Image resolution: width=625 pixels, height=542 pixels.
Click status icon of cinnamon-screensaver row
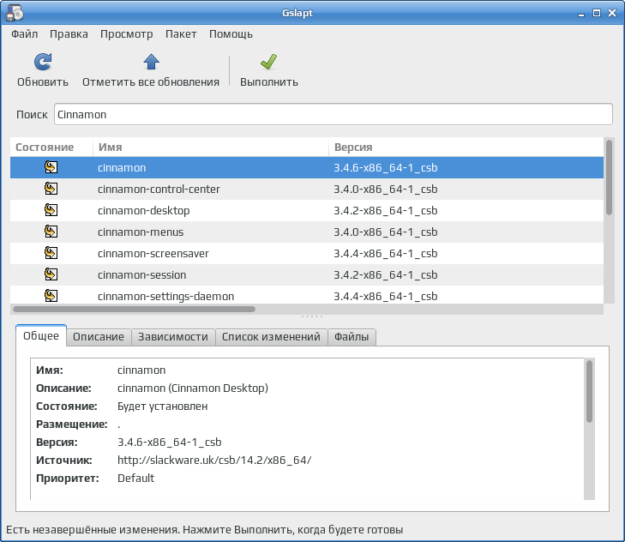pos(51,253)
